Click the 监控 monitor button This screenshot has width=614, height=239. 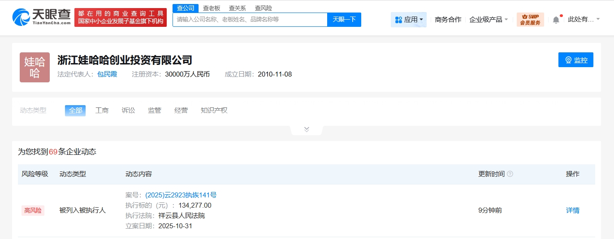tap(575, 60)
